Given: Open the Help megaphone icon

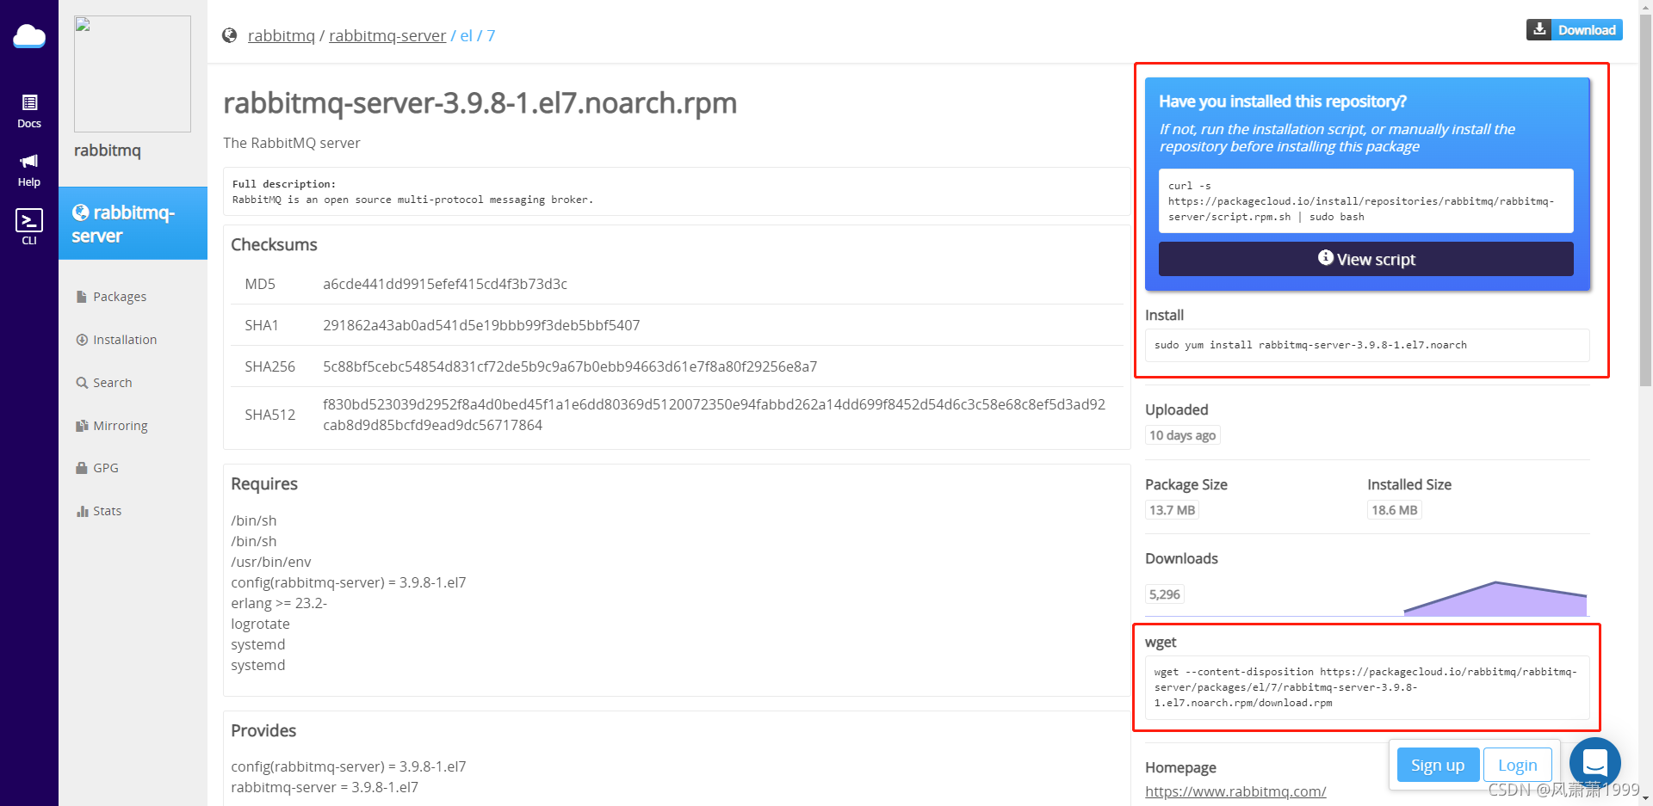Looking at the screenshot, I should click(28, 166).
